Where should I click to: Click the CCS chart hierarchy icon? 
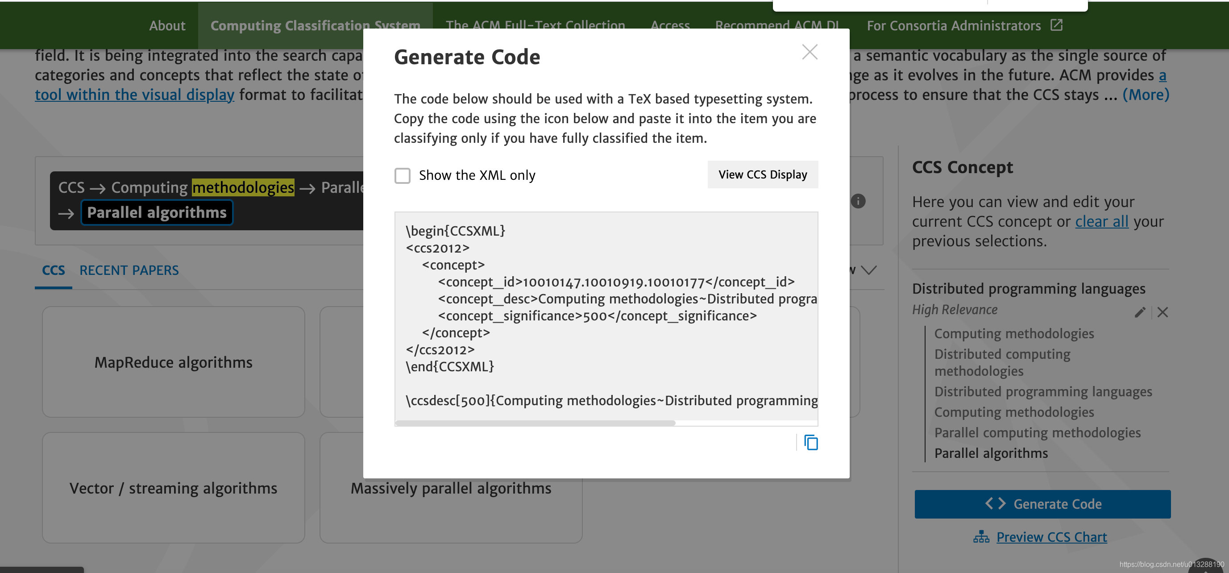[x=981, y=537]
